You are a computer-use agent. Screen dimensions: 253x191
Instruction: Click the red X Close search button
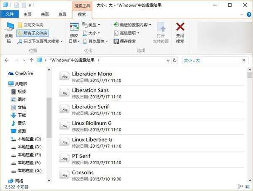(x=180, y=33)
